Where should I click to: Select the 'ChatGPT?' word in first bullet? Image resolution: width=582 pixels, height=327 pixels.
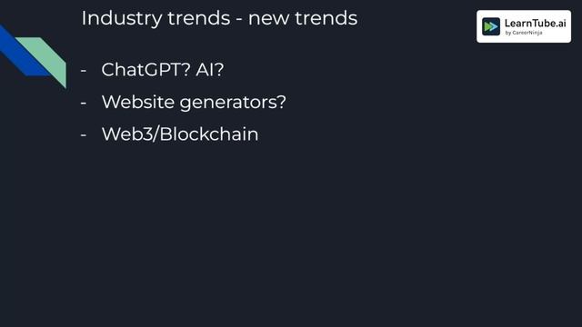(145, 70)
